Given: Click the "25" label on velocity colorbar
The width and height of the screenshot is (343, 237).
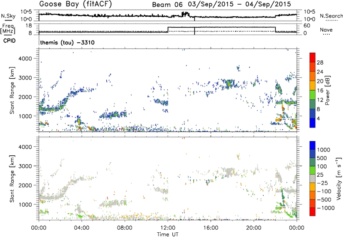Looking at the screenshot, I should [x=320, y=175].
